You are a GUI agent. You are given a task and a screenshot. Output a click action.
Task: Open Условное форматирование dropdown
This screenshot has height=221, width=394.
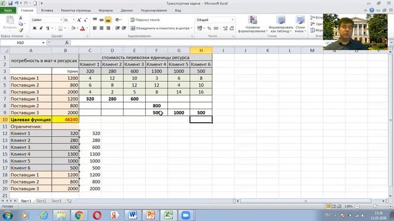252,25
